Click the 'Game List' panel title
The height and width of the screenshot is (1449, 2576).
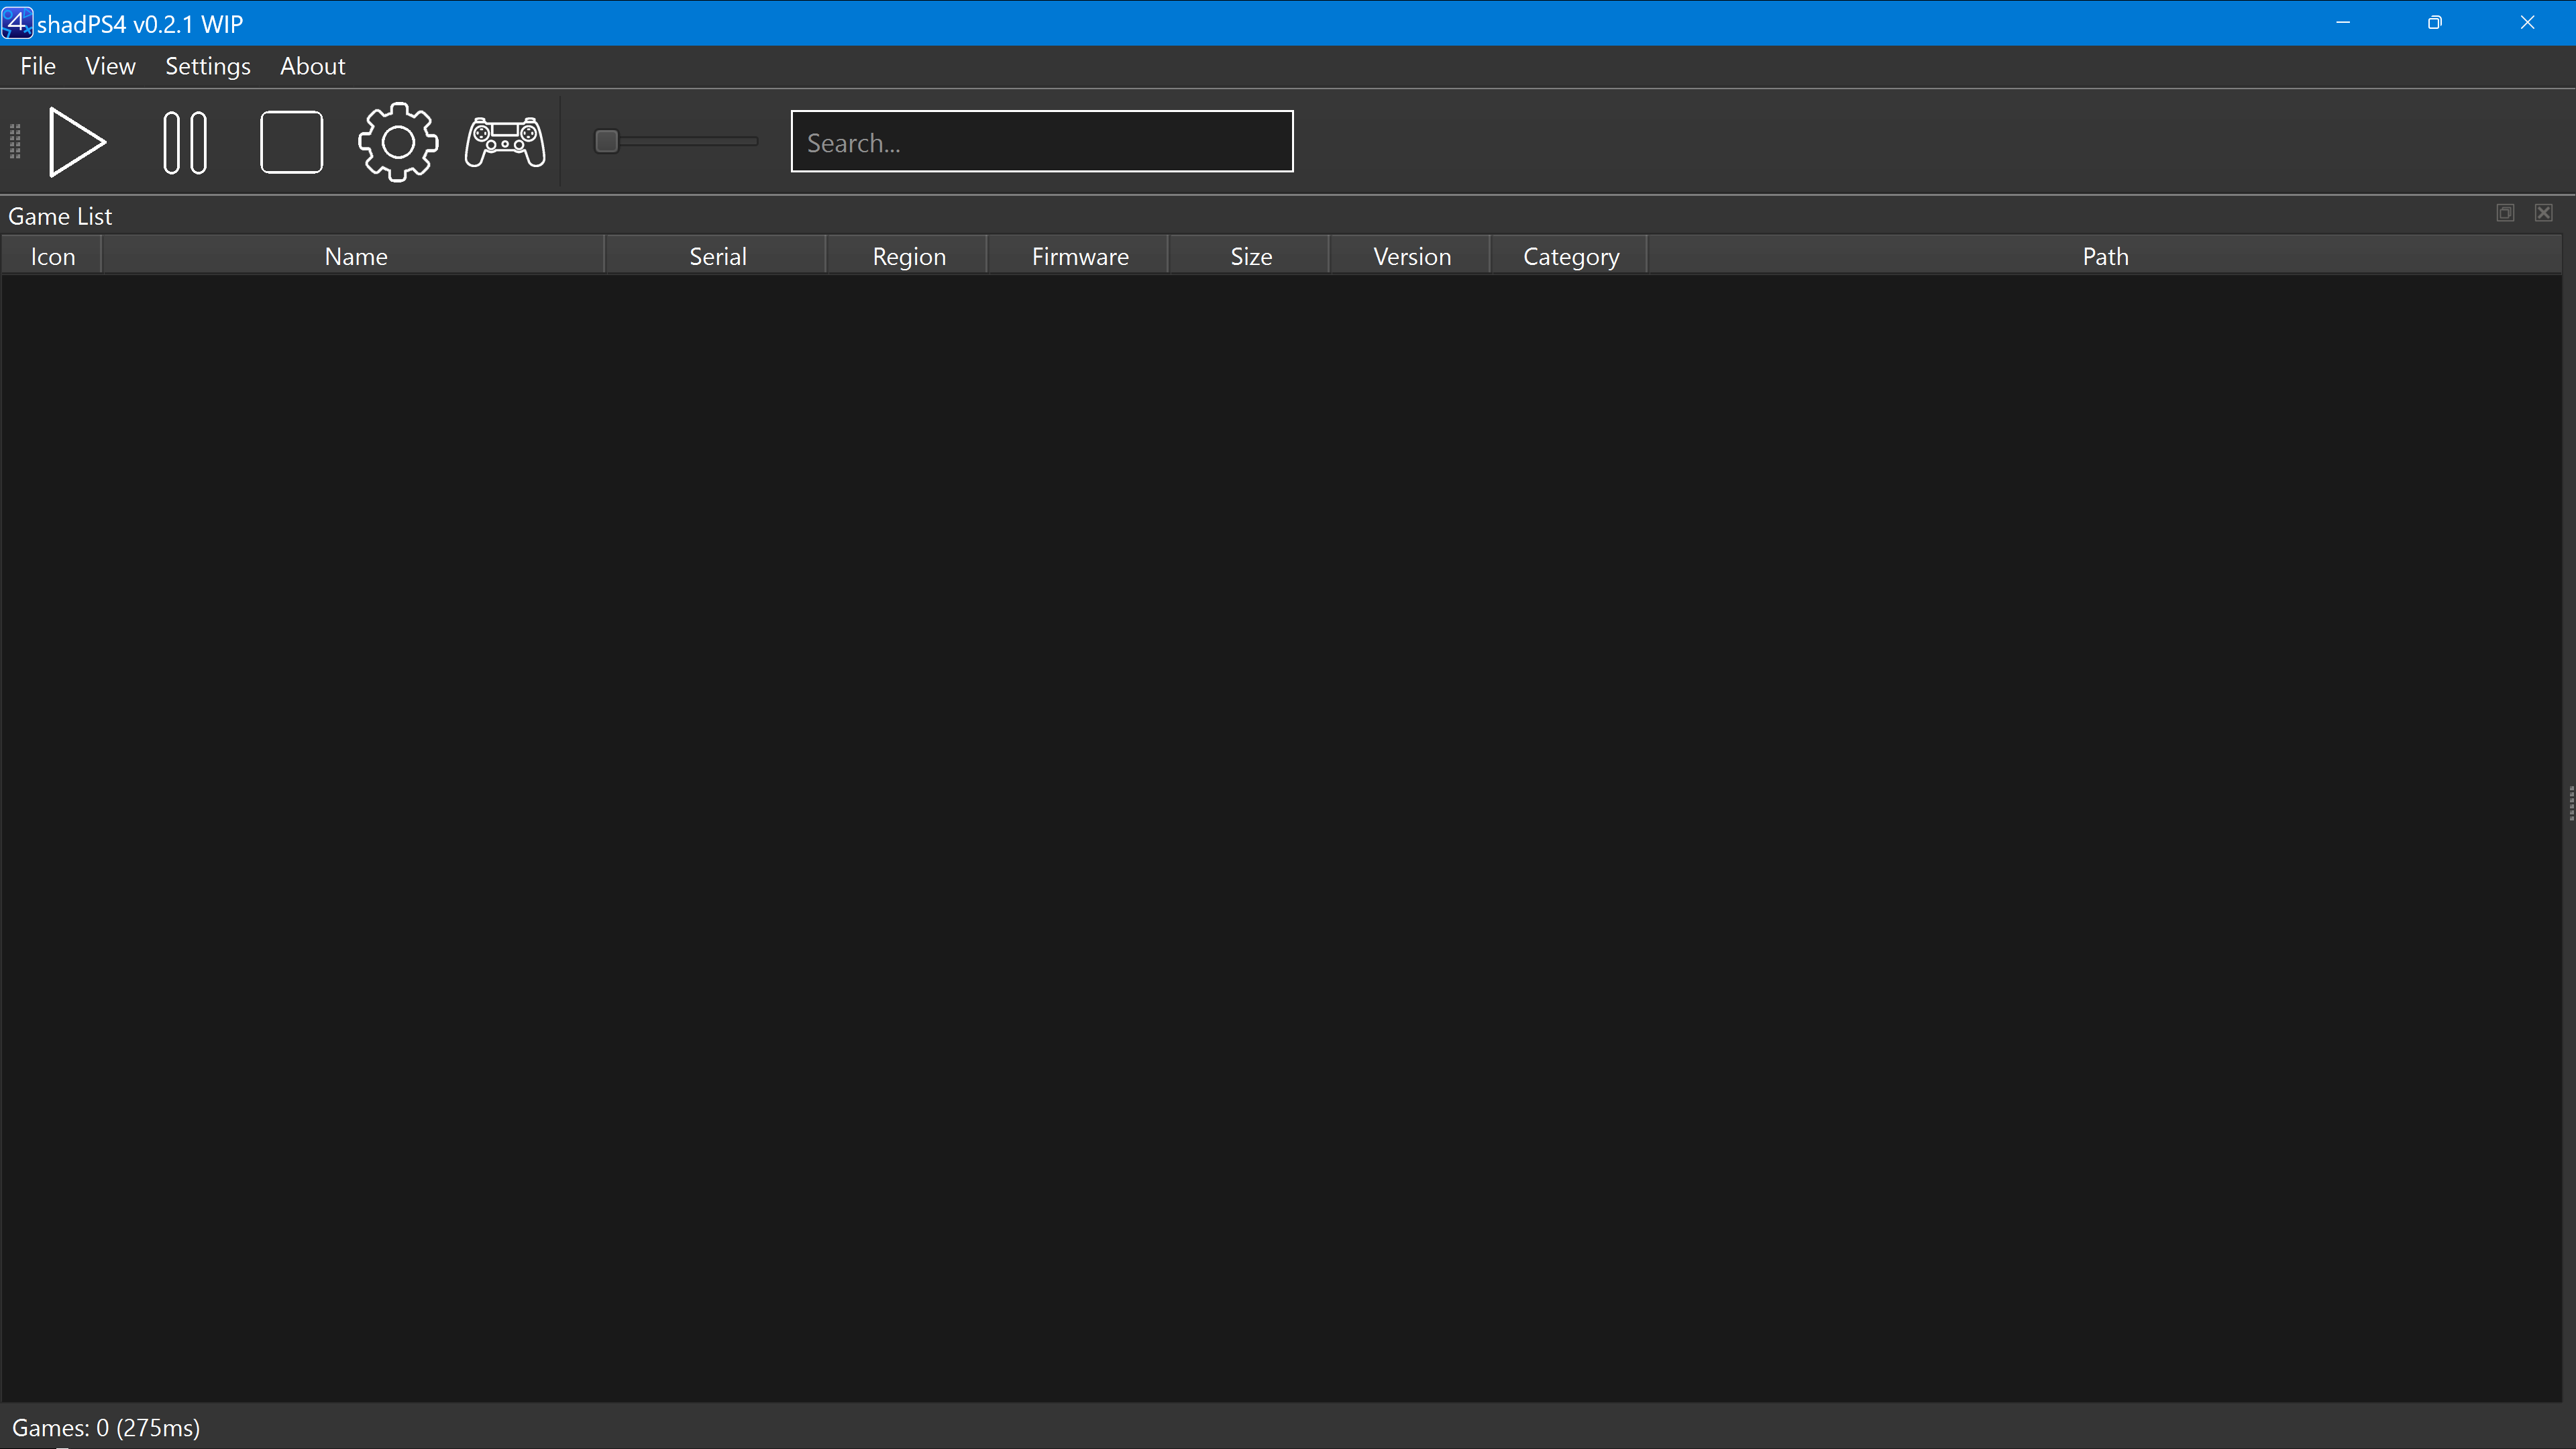pos(60,216)
